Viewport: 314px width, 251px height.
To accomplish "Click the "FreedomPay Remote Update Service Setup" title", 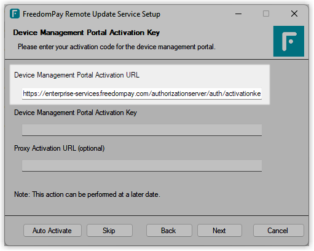I will [x=92, y=14].
